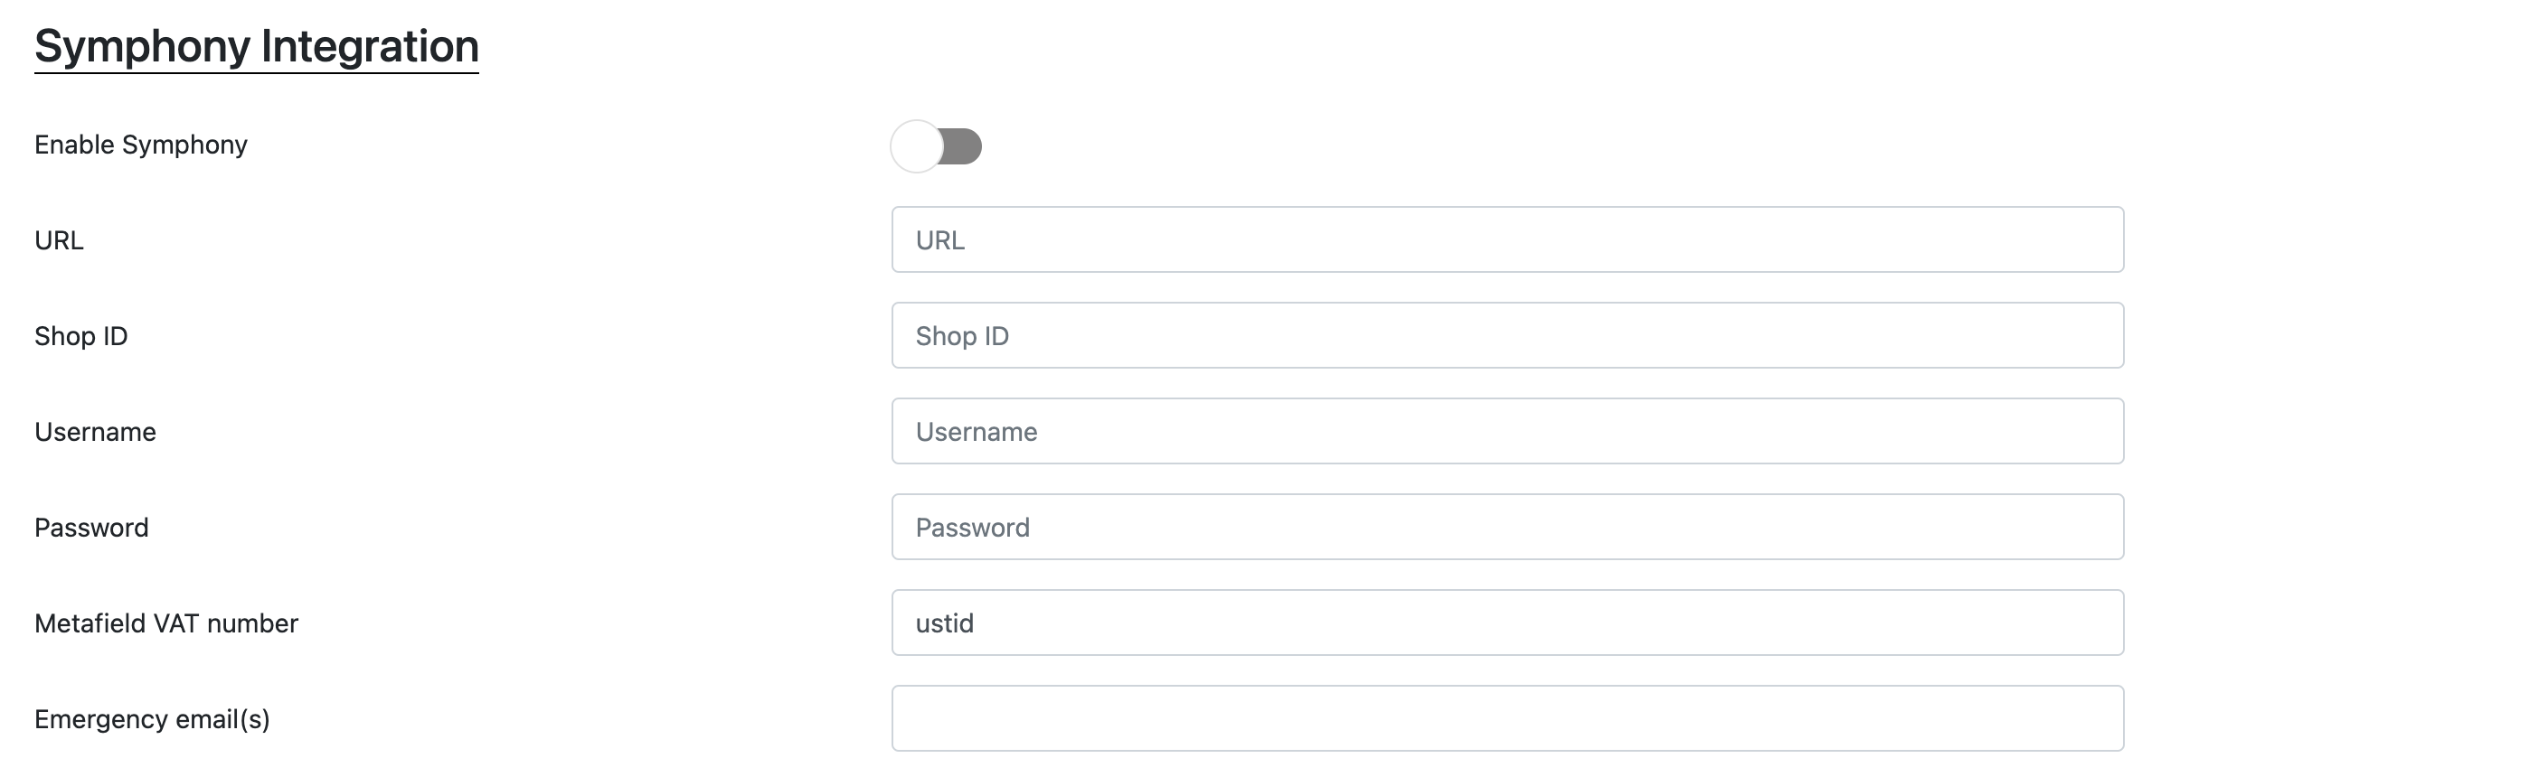Place cursor on the ustid value text
Viewport: 2548px width, 777px height.
click(945, 623)
